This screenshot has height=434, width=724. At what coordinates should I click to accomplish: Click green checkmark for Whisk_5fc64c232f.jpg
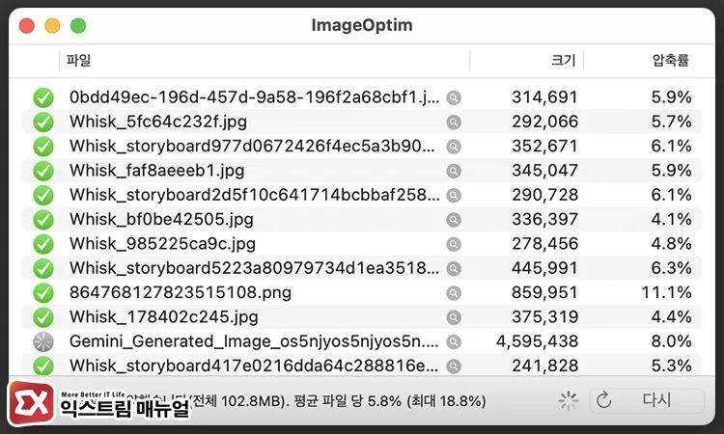point(43,122)
